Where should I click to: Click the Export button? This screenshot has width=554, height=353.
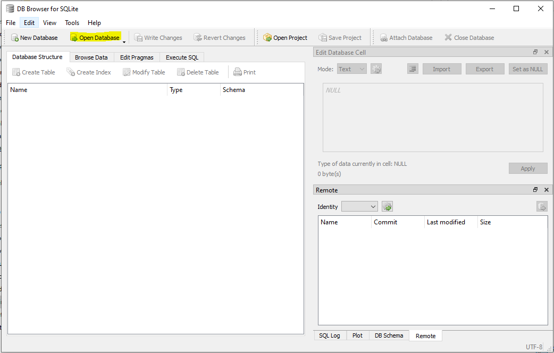[x=485, y=69]
